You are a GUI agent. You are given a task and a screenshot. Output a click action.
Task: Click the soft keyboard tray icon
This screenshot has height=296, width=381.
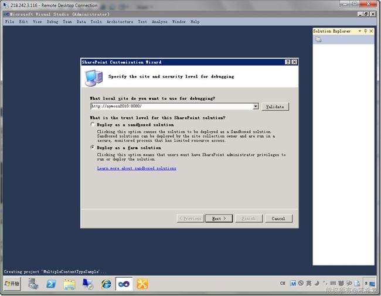[x=333, y=283]
